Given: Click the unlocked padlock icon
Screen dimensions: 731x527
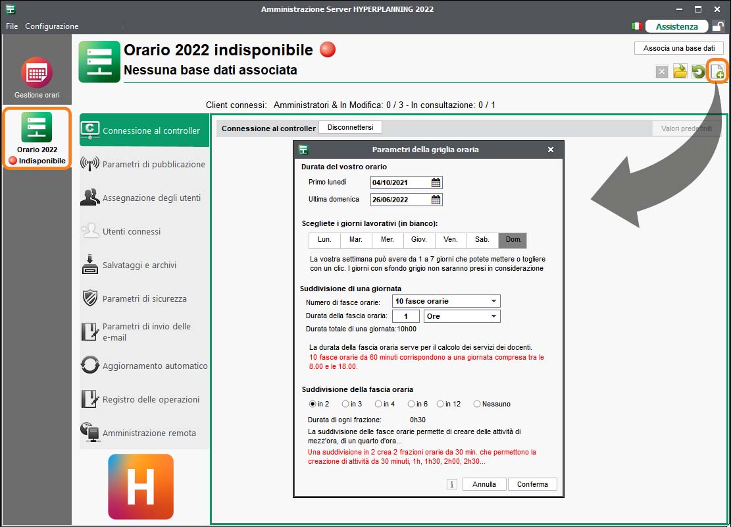Looking at the screenshot, I should click(718, 26).
